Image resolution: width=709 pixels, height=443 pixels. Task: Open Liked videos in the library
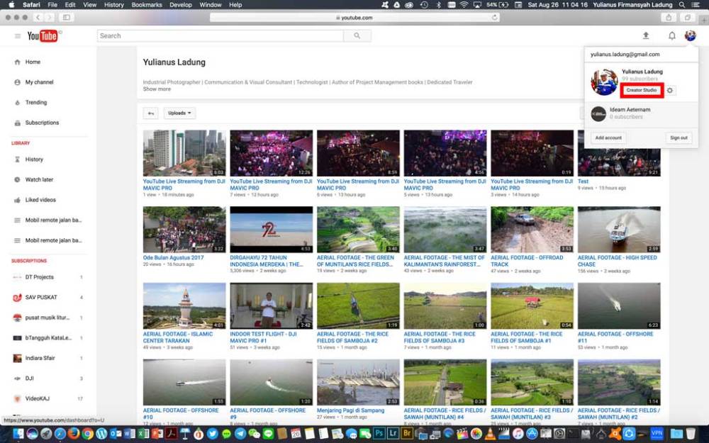[x=40, y=200]
